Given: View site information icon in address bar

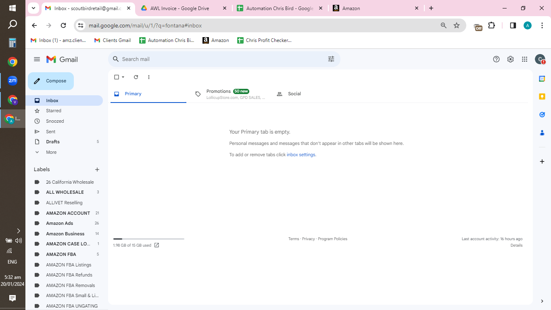Looking at the screenshot, I should 81,25.
